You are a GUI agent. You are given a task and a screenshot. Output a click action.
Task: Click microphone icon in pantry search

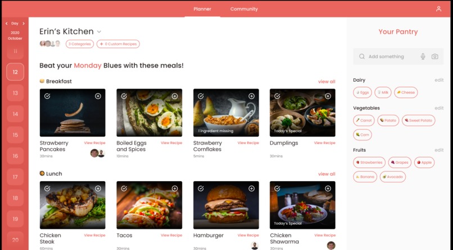[x=423, y=57]
